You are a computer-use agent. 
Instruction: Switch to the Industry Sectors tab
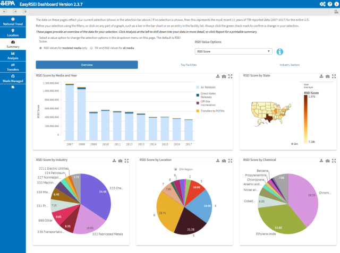pos(290,65)
